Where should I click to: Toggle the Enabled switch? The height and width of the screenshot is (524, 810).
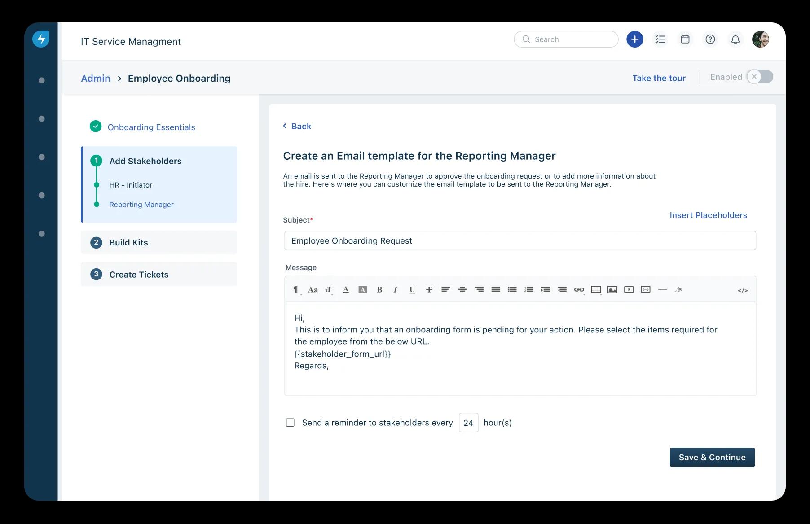click(x=760, y=77)
